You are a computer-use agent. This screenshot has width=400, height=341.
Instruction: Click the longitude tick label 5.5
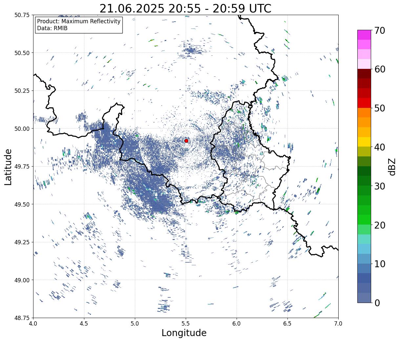(x=186, y=324)
